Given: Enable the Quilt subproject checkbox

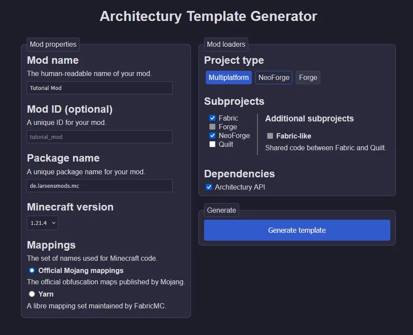Looking at the screenshot, I should point(212,144).
